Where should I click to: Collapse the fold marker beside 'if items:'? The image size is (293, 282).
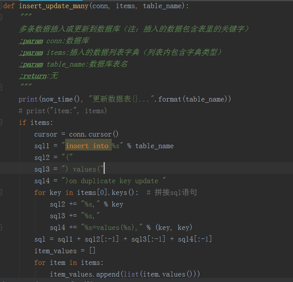point(1,122)
